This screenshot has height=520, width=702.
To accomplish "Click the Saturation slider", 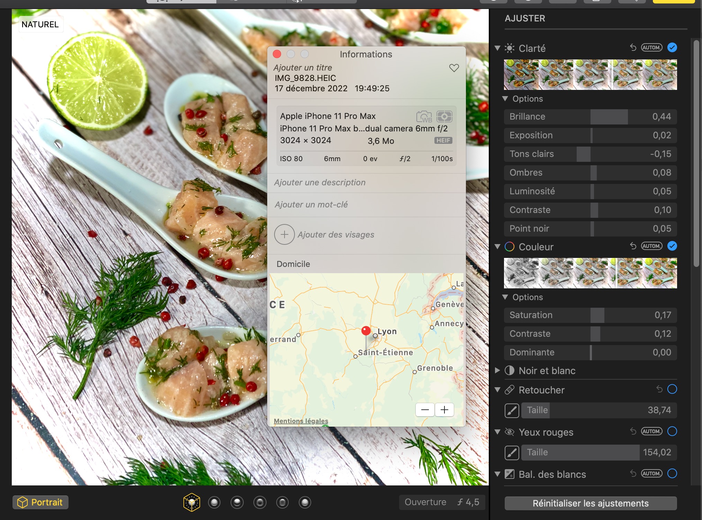I will pos(590,315).
